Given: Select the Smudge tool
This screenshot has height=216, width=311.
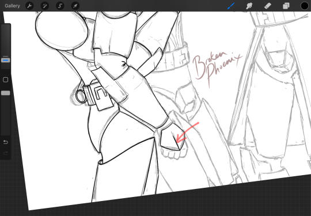Looking at the screenshot, I should pyautogui.click(x=249, y=6).
